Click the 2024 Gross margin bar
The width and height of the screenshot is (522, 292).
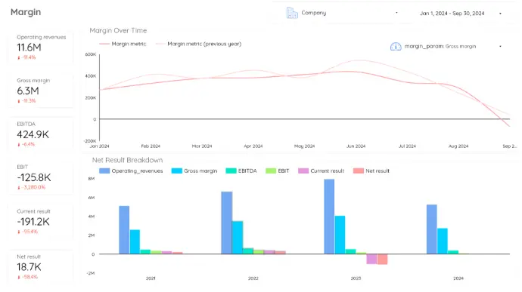[x=443, y=241]
